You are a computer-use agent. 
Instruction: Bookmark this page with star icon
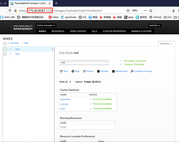pos(151,10)
